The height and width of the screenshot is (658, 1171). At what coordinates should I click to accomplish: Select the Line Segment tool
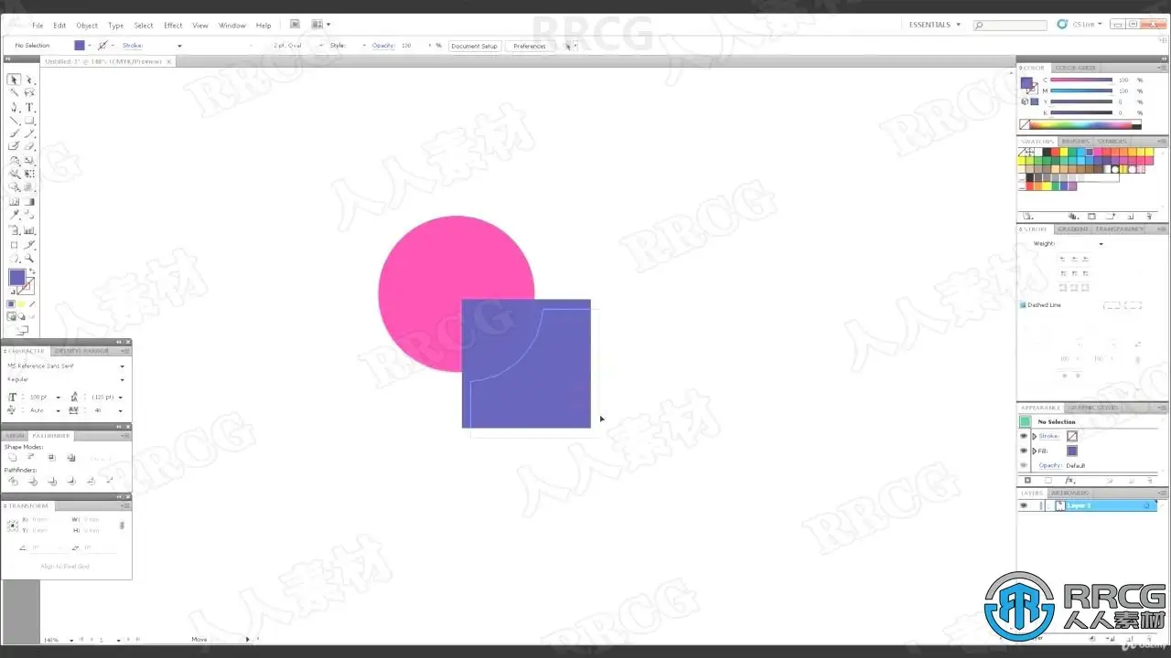(14, 121)
